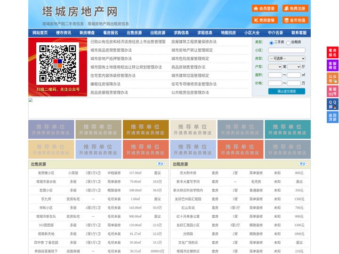Click 更多 in the 出租房源 header
Viewport: 339px width, 254px height.
click(303, 164)
